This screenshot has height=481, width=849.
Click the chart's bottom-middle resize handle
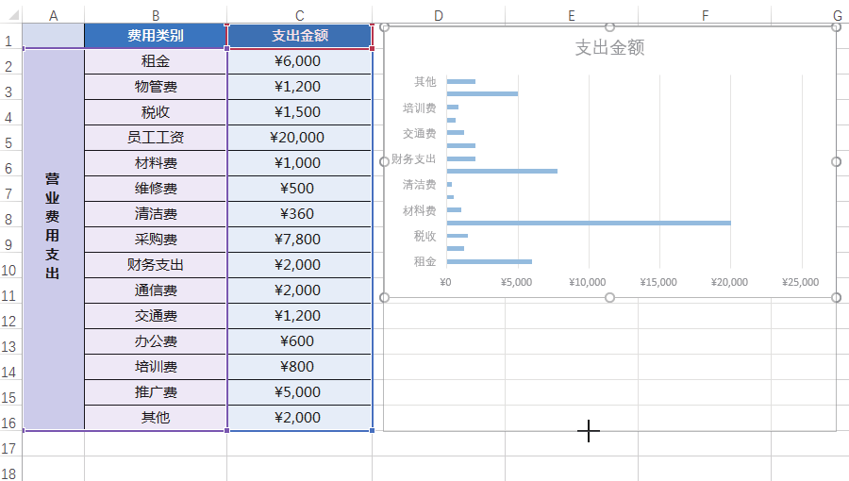pyautogui.click(x=609, y=297)
